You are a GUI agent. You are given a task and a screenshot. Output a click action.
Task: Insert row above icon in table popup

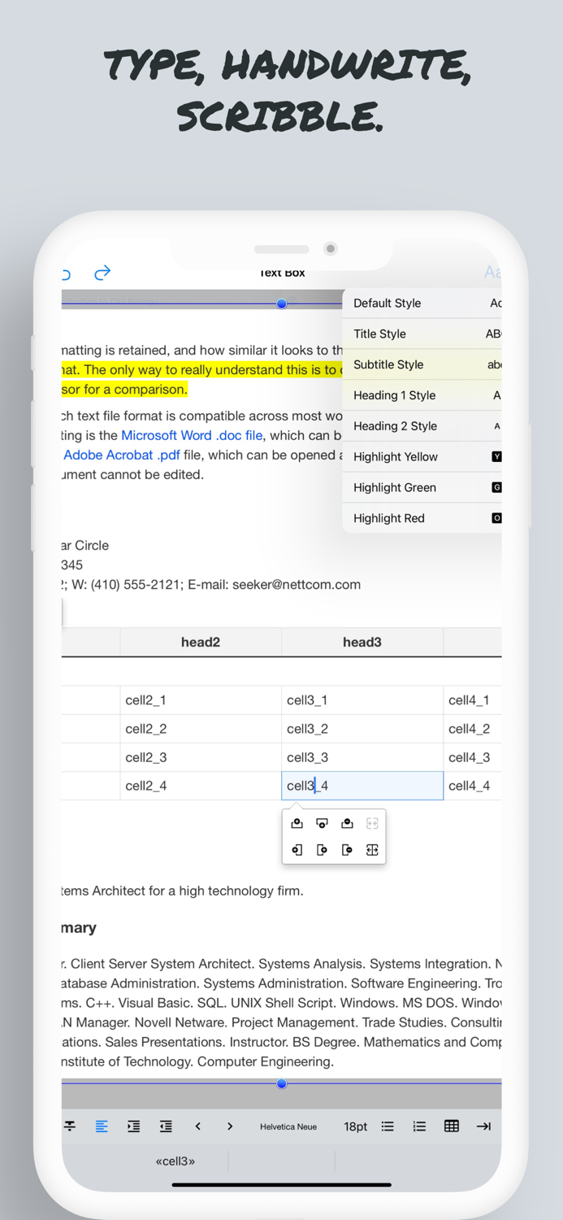coord(297,823)
